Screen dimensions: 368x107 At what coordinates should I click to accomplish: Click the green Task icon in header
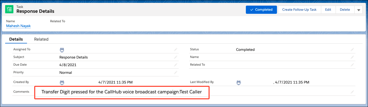[10, 9]
